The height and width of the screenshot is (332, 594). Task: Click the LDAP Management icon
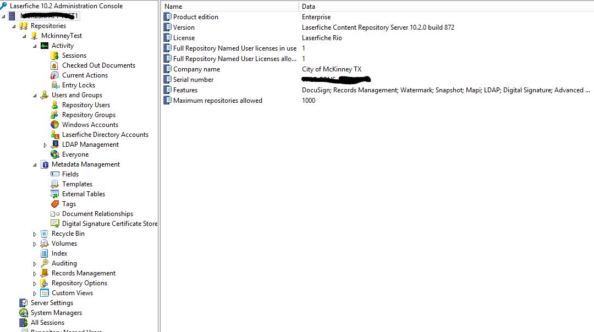click(55, 144)
